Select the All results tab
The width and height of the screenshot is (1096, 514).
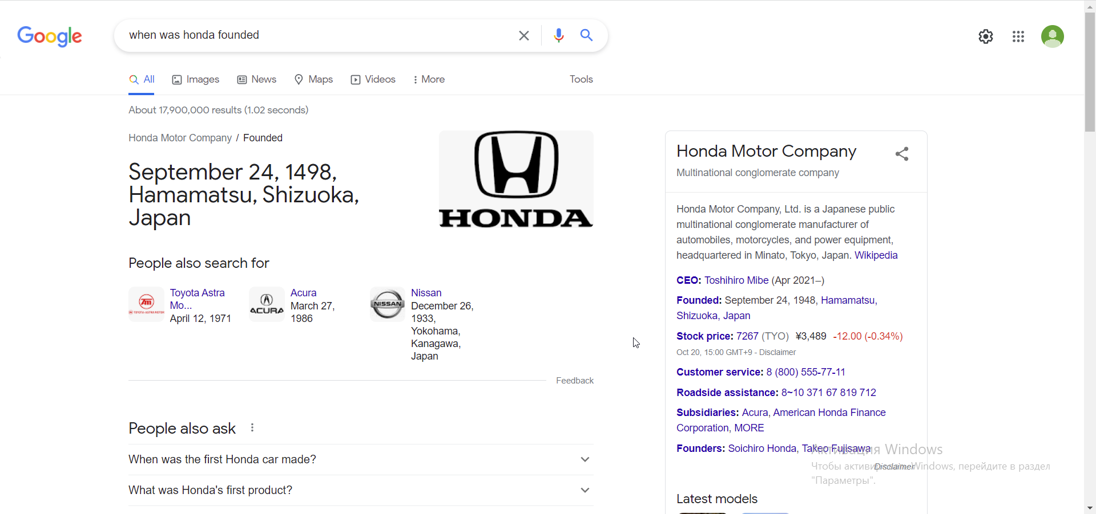click(142, 80)
